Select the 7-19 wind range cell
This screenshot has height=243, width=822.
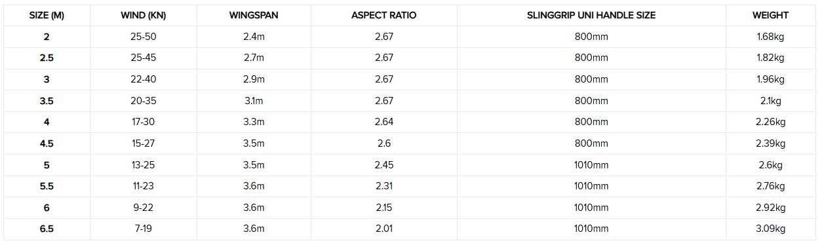(x=143, y=229)
